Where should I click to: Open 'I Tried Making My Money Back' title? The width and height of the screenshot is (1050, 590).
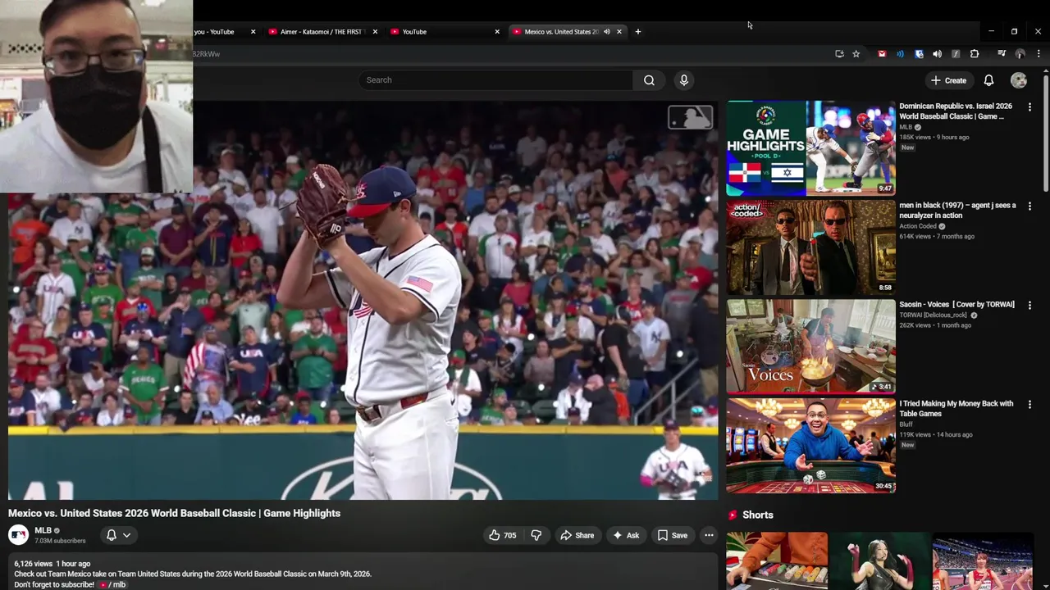[x=956, y=409]
